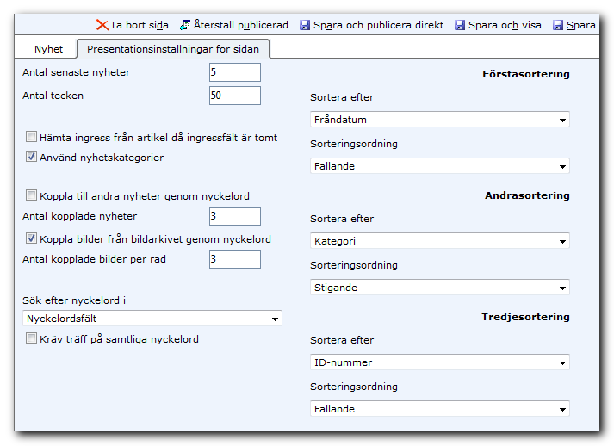Image resolution: width=614 pixels, height=446 pixels.
Task: Uncheck Använd nyhetskategorier checkbox
Action: (31, 156)
